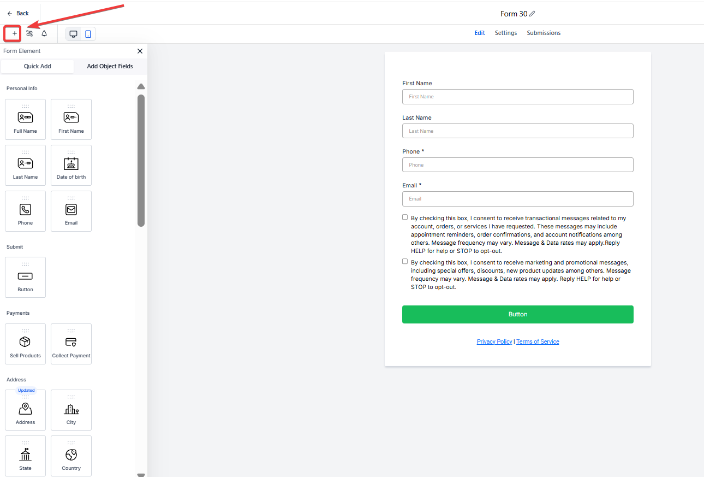
Task: Go to the Submissions tab
Action: (544, 33)
